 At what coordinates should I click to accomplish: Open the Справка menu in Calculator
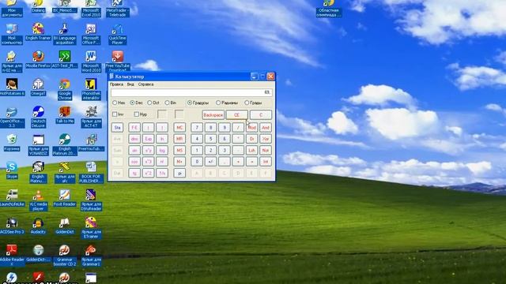click(145, 84)
